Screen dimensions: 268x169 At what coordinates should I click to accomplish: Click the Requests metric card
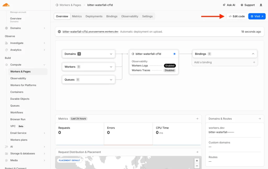[x=80, y=134]
